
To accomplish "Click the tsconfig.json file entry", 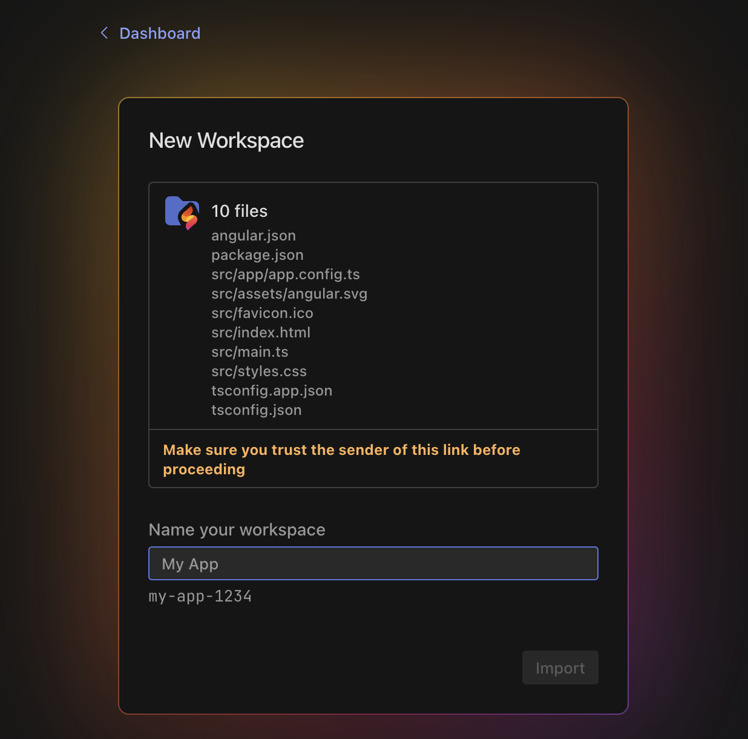I will click(x=256, y=410).
